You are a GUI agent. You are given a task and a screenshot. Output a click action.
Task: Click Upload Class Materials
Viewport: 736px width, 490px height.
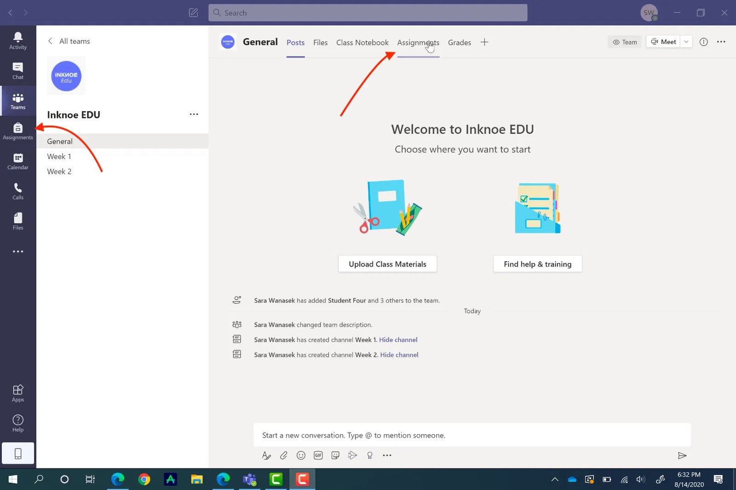[x=387, y=263]
